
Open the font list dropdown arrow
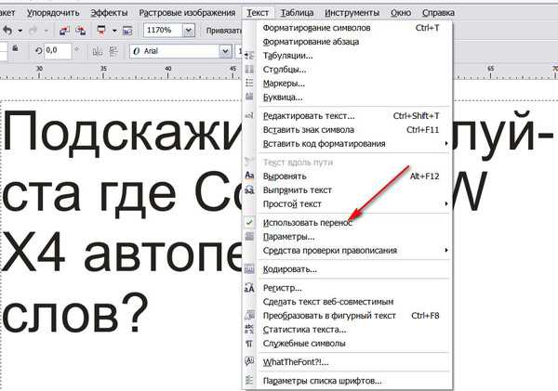tap(225, 51)
